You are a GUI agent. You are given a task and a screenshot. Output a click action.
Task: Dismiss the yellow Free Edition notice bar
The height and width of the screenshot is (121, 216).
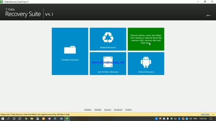click(x=213, y=114)
